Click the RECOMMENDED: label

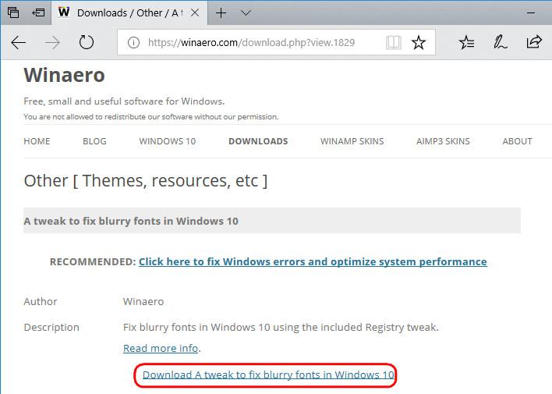pyautogui.click(x=93, y=262)
